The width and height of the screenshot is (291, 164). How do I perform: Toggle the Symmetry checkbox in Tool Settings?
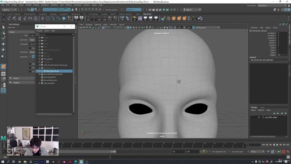[x=33, y=56]
